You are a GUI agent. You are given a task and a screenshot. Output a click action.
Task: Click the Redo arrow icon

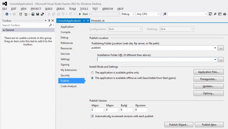coord(70,14)
